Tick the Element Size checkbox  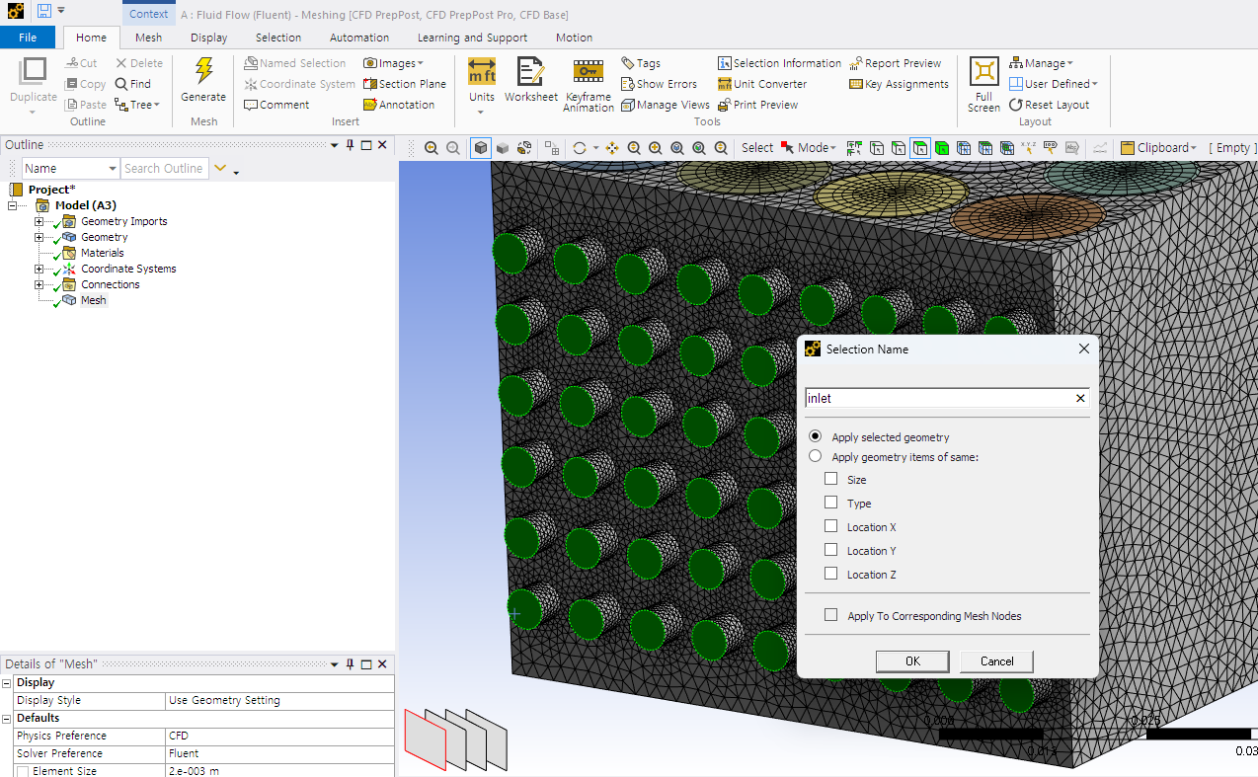tap(23, 771)
